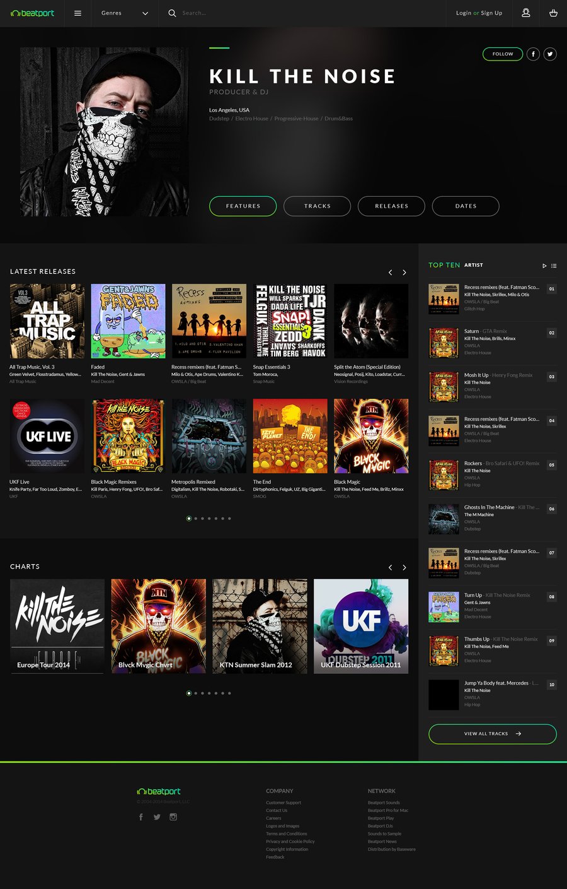The image size is (567, 889).
Task: Go to previous Charts page arrow
Action: click(391, 568)
